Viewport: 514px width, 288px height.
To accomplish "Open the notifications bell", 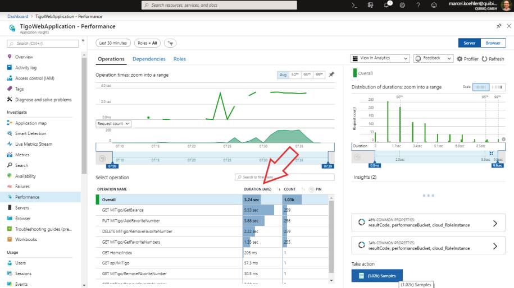I will point(387,5).
